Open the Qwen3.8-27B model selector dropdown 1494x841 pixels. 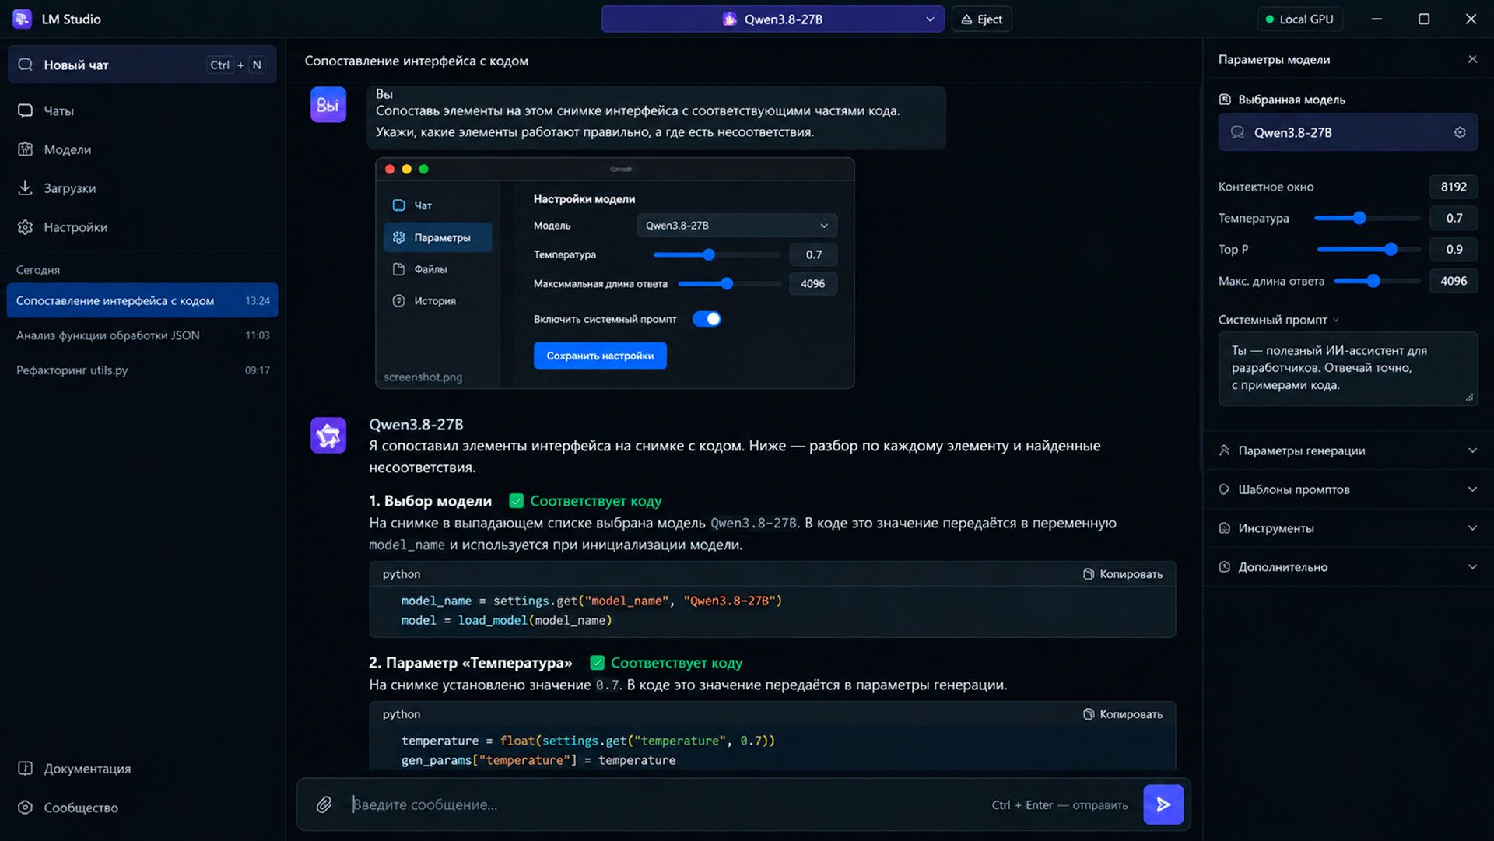(x=773, y=19)
